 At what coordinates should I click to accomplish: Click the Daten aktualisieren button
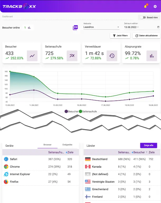146,36
